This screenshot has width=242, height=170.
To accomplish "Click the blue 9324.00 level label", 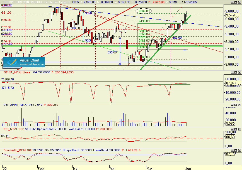I will [7, 30].
